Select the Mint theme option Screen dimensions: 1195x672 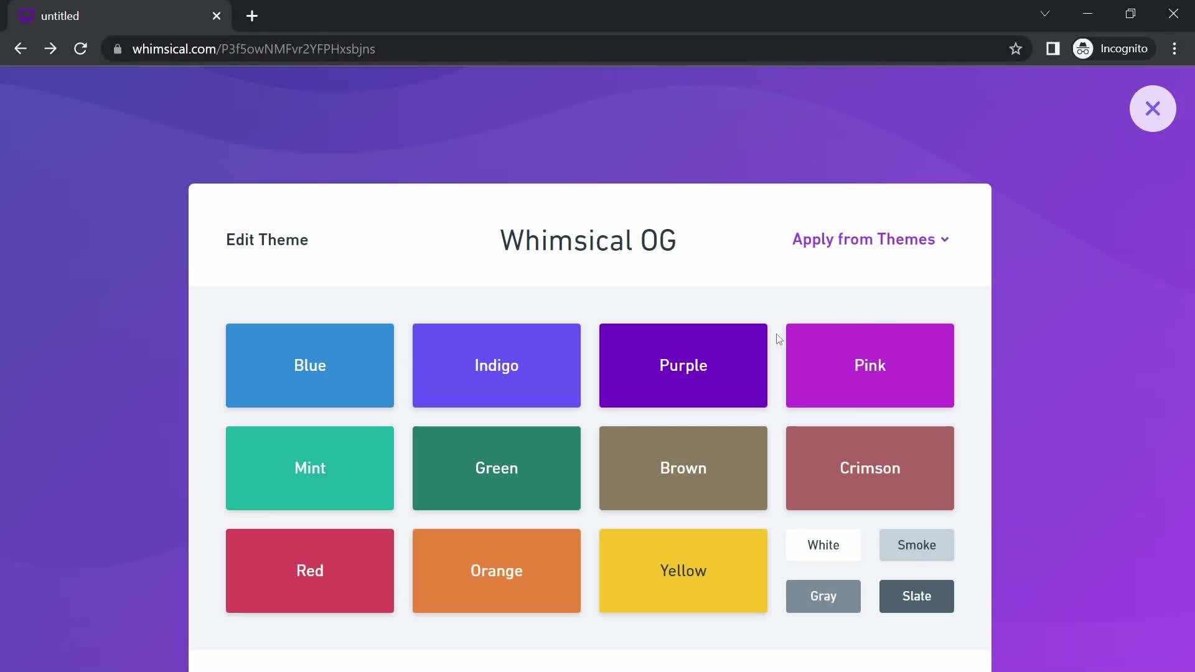tap(310, 468)
